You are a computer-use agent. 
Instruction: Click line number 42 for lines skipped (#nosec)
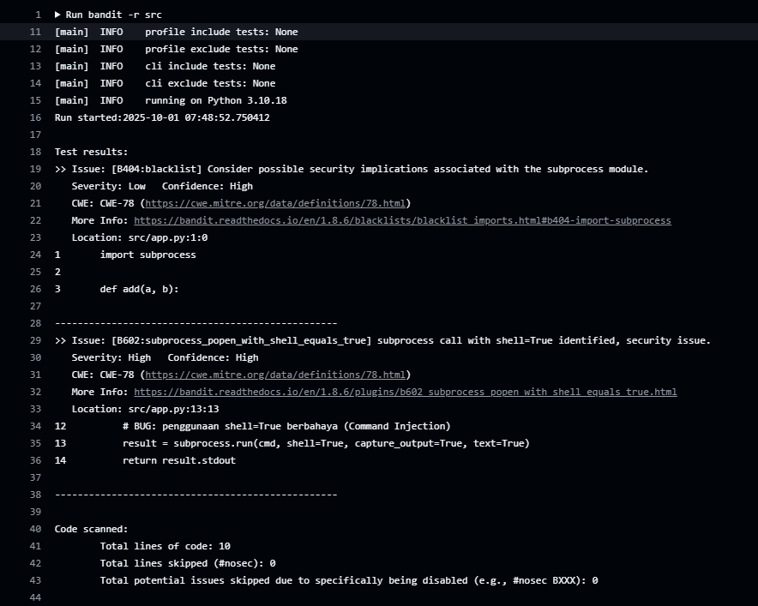[35, 563]
